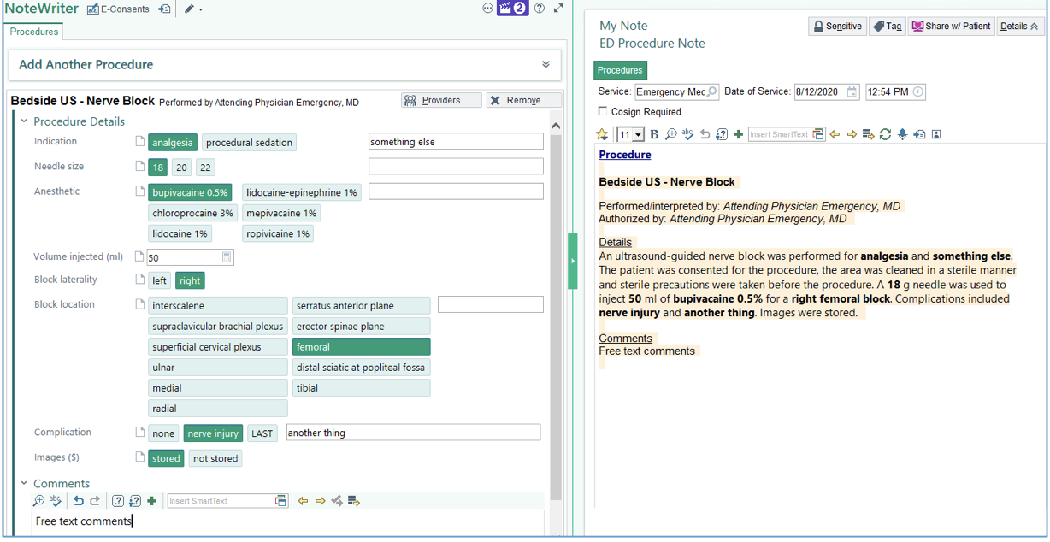
Task: Toggle the green pane splitter arrow
Action: point(573,261)
